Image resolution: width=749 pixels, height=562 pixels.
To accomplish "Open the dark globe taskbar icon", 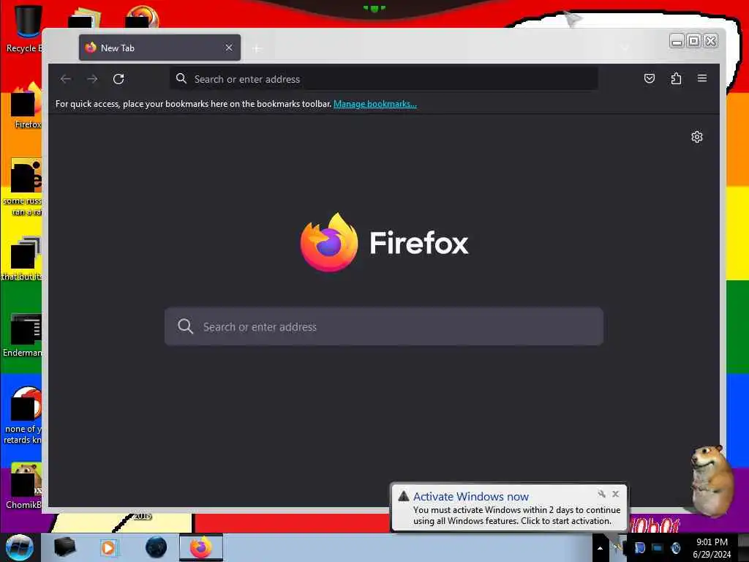I will point(156,547).
